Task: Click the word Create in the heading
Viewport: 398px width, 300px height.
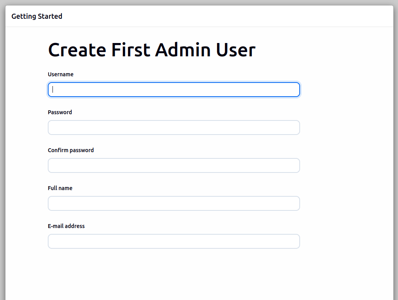Action: [x=77, y=50]
